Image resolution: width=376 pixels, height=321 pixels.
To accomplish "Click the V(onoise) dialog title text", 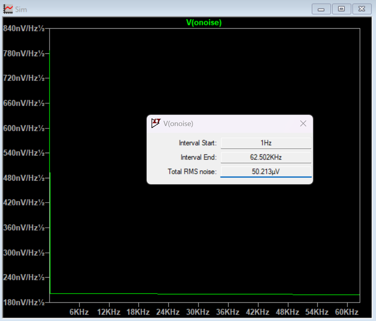I will click(x=178, y=124).
